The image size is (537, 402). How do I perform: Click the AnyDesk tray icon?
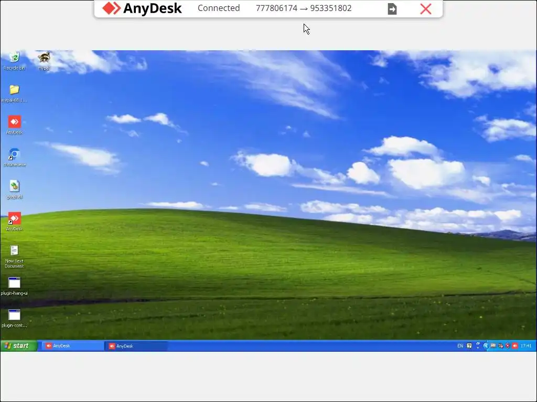point(515,346)
